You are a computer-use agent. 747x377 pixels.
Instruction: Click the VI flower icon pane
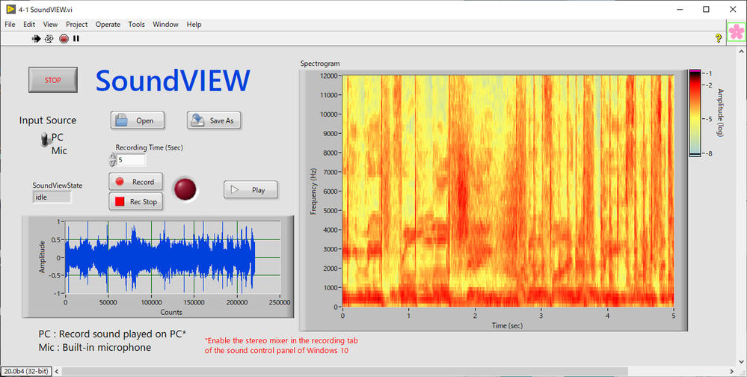click(737, 32)
